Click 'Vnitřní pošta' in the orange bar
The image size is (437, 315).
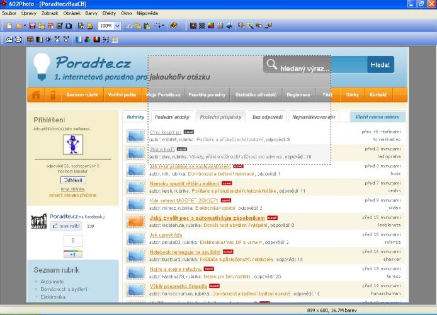122,94
